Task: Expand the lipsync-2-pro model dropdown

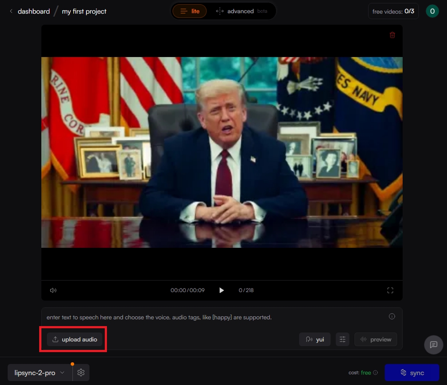Action: 40,373
